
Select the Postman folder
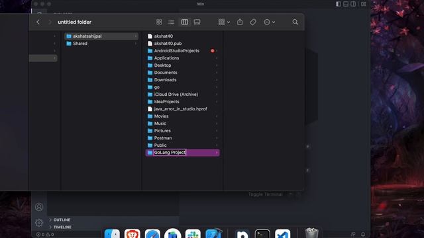(183, 138)
